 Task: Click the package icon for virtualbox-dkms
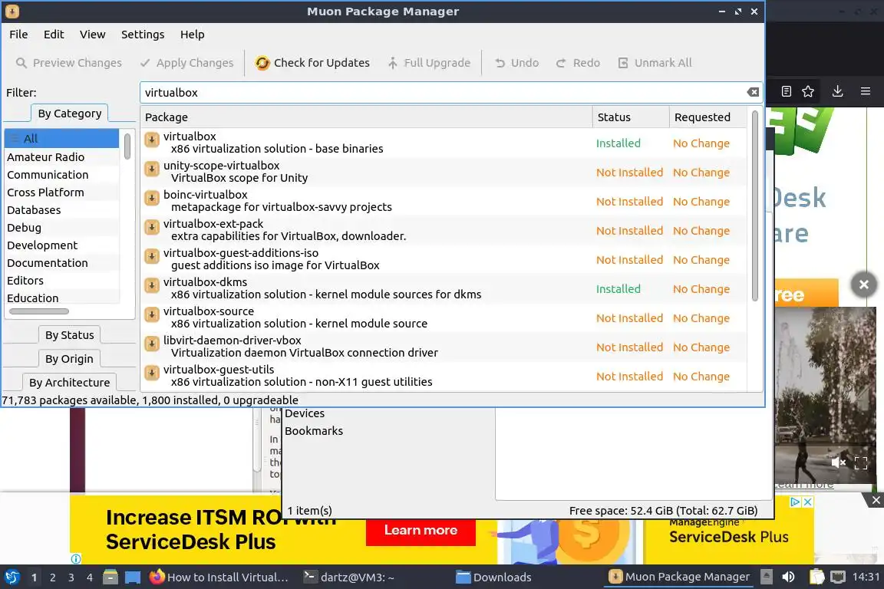pos(152,285)
